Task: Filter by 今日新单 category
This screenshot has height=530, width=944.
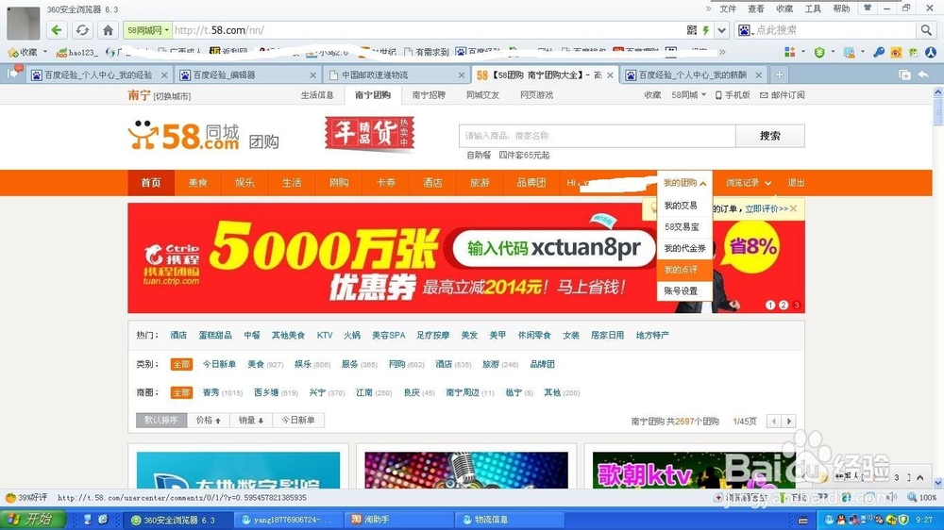Action: click(x=219, y=365)
